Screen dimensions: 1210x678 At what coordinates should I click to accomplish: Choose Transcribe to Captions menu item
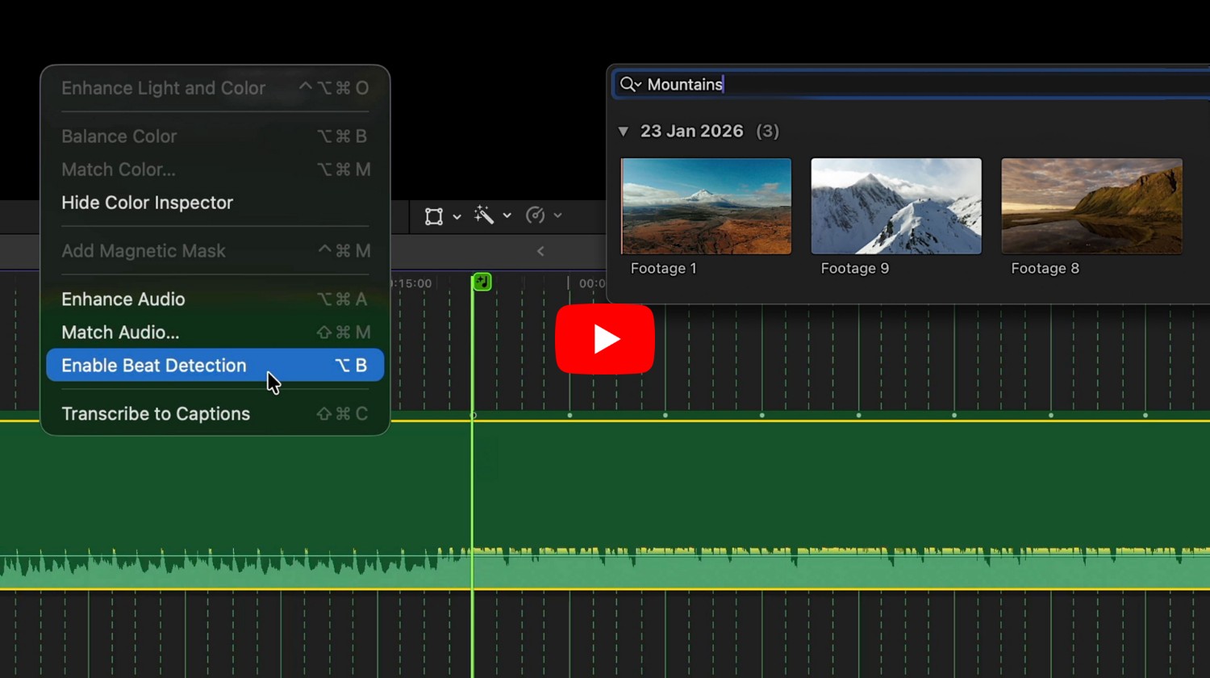click(156, 414)
